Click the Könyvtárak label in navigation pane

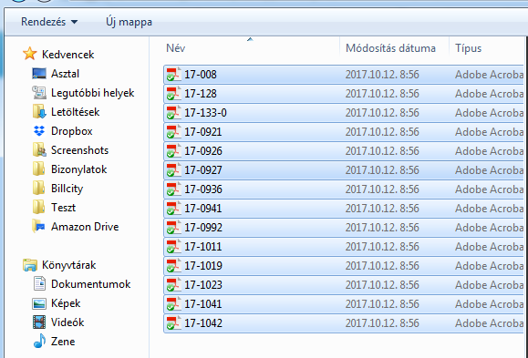69,265
